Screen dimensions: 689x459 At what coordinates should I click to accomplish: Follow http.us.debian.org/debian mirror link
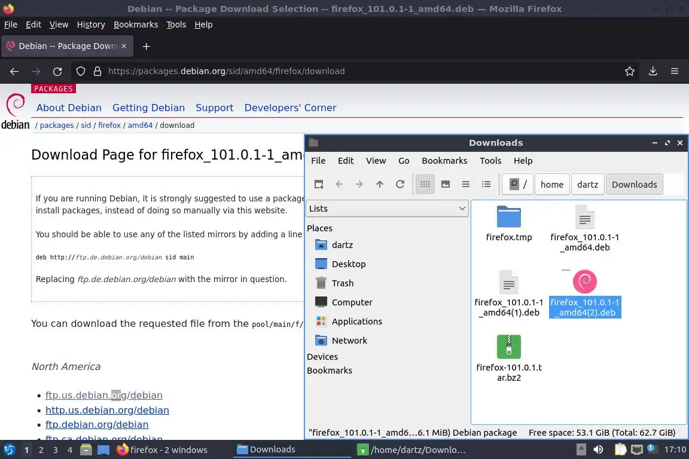coord(107,410)
